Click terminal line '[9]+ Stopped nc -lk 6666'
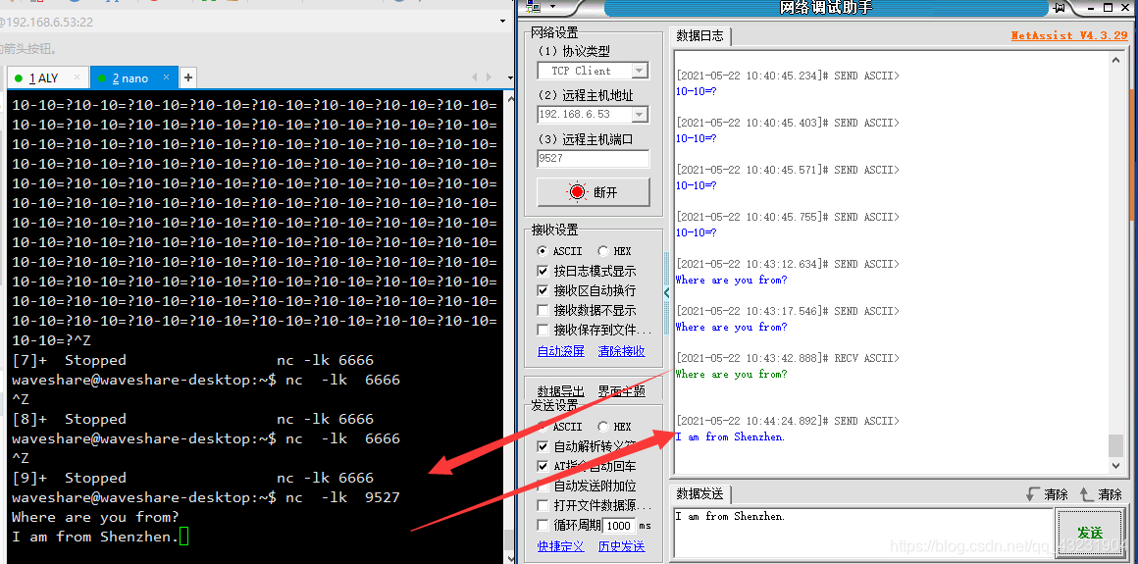 click(192, 478)
